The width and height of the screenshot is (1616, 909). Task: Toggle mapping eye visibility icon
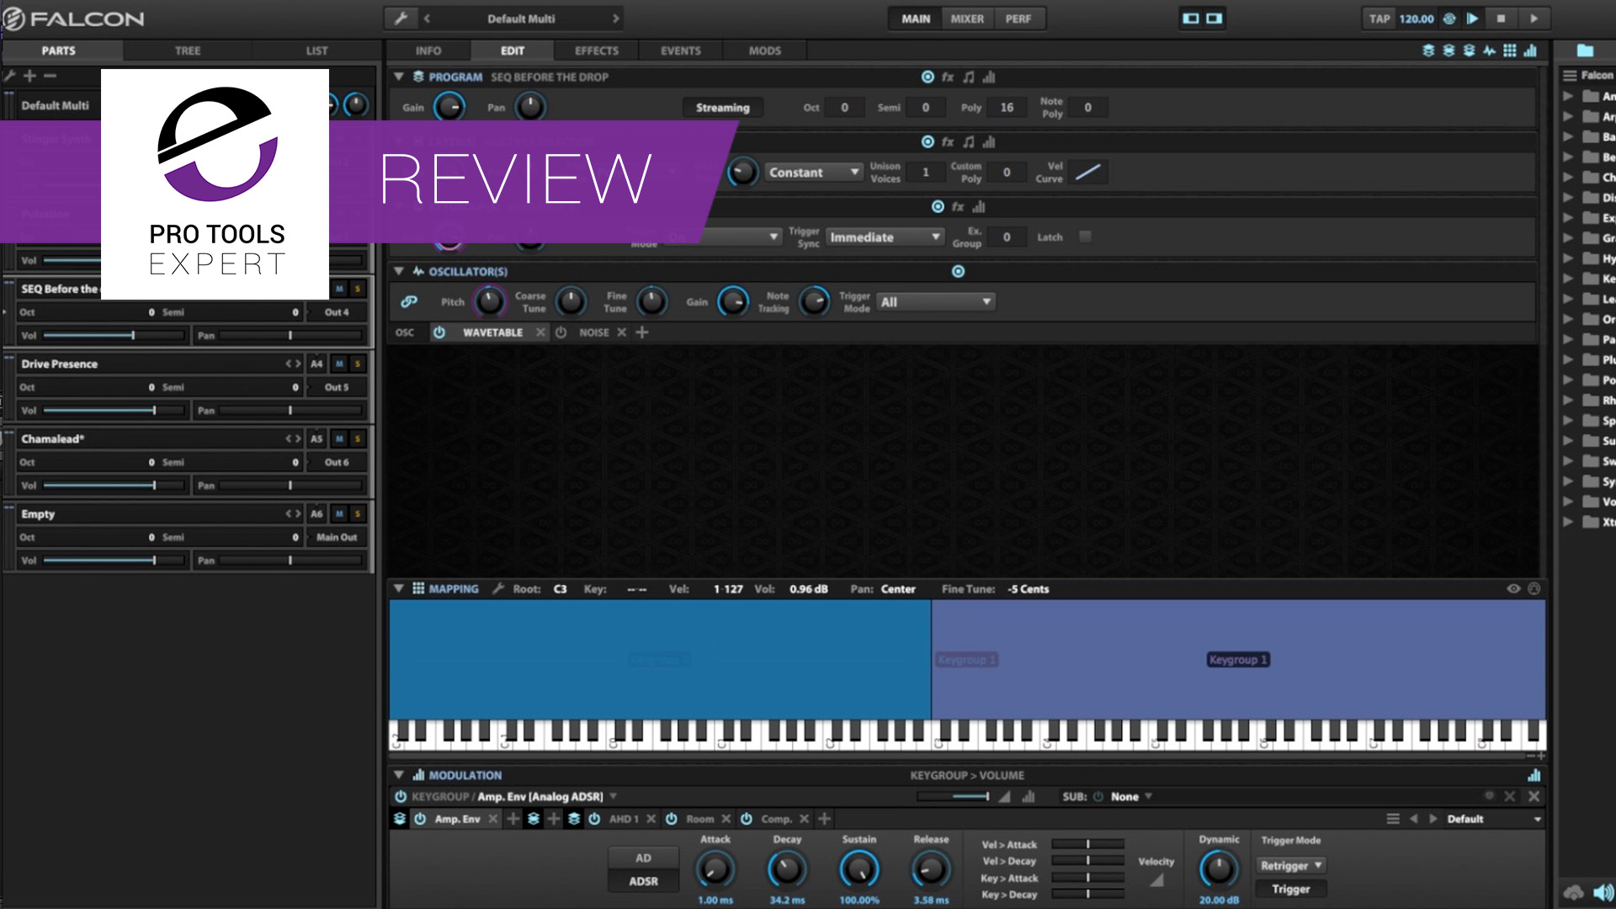pyautogui.click(x=1513, y=588)
